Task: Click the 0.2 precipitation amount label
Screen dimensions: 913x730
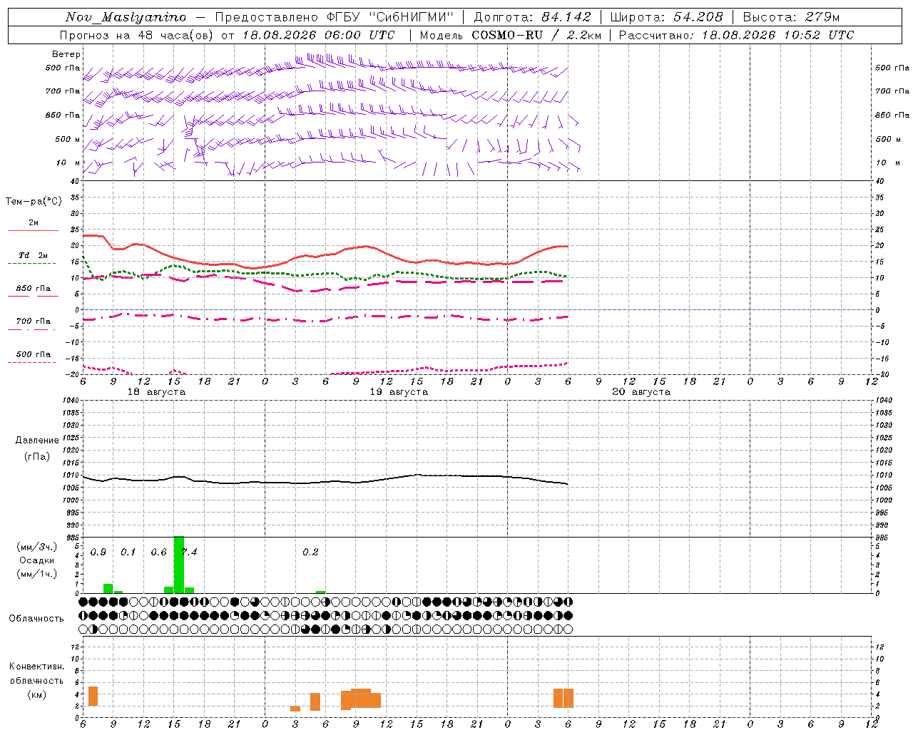Action: click(x=310, y=552)
